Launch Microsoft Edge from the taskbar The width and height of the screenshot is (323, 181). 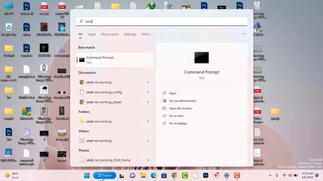pyautogui.click(x=153, y=175)
